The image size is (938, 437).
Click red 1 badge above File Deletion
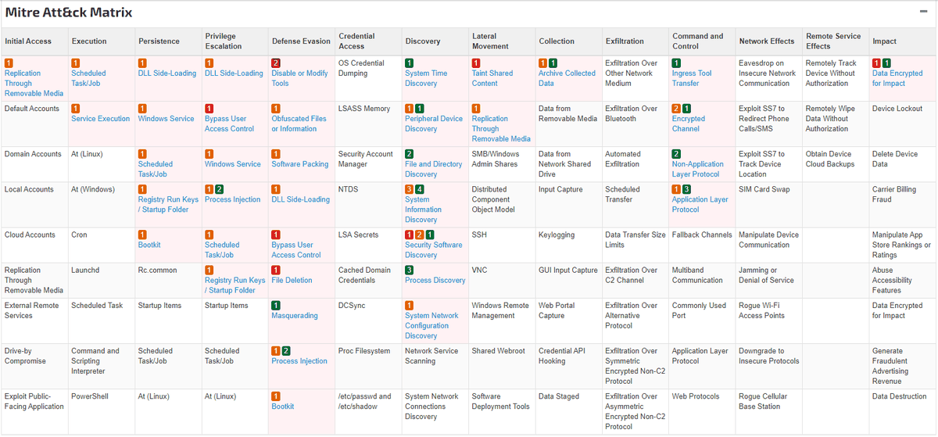(275, 270)
